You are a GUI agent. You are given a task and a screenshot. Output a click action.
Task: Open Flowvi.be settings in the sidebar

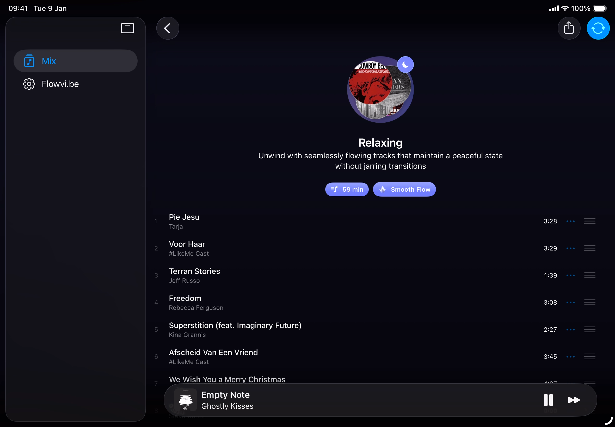[60, 84]
